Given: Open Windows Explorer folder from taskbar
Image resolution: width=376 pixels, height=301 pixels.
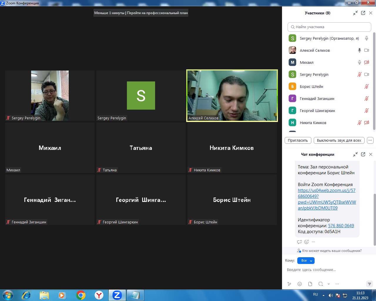Looking at the screenshot, I should [x=44, y=295].
